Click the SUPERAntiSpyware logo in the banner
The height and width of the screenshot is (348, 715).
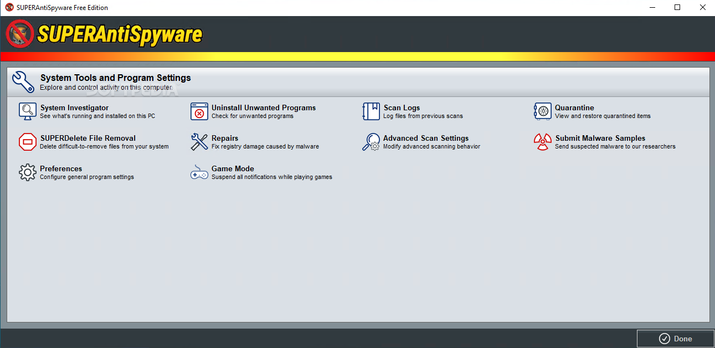pyautogui.click(x=105, y=34)
